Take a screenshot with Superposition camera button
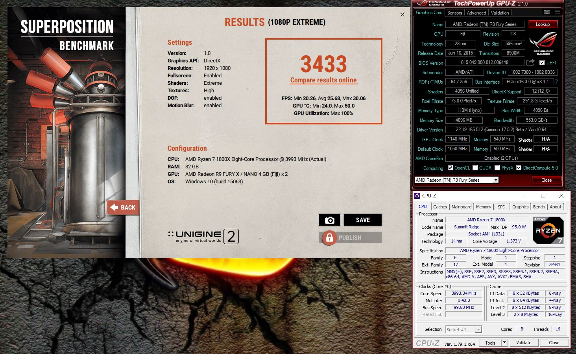The width and height of the screenshot is (576, 354). (329, 220)
